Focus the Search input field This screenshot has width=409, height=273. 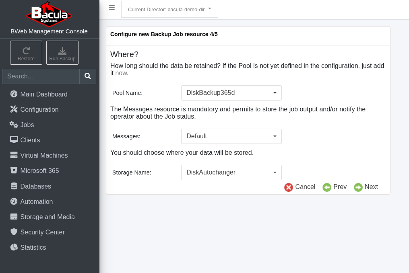41,76
